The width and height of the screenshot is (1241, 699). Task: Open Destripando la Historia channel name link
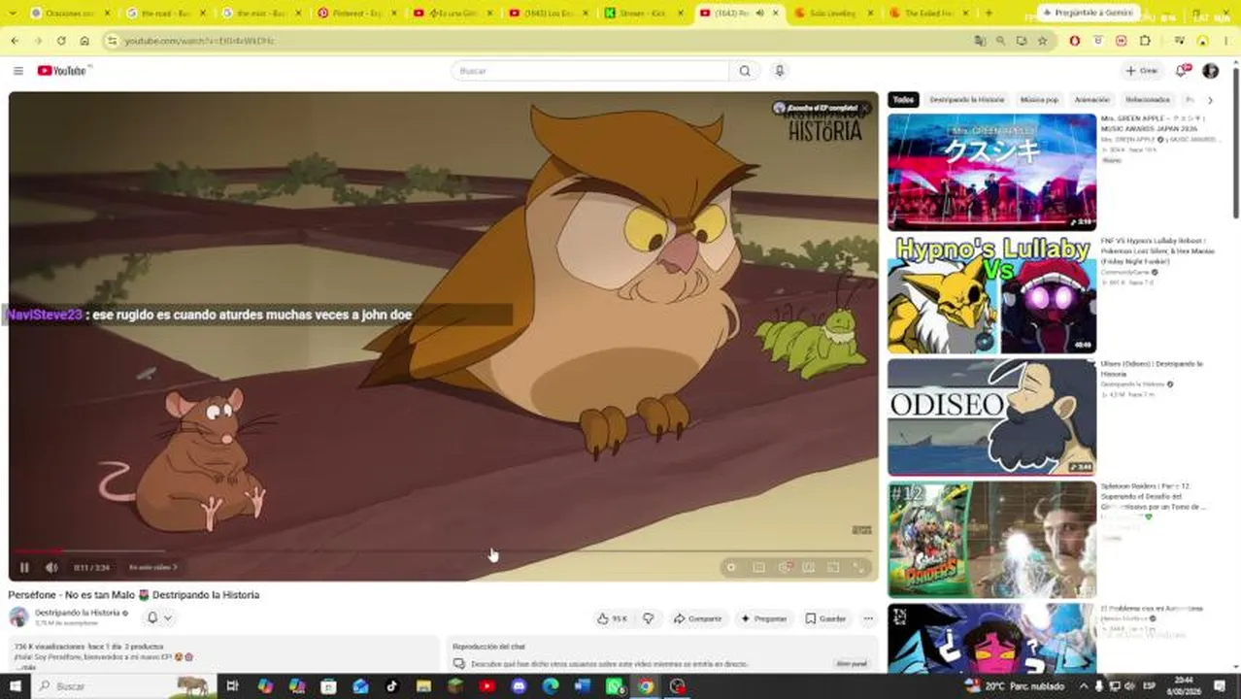click(78, 613)
